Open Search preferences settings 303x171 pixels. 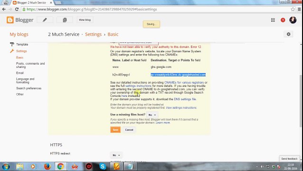[x=29, y=88]
